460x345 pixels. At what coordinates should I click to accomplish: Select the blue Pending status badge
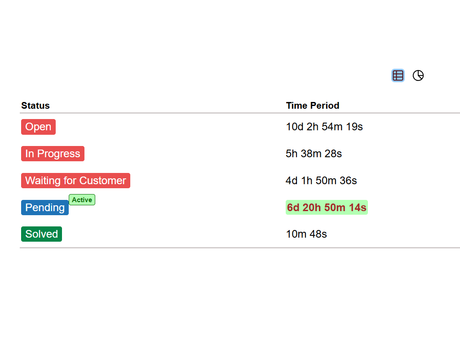pos(45,208)
